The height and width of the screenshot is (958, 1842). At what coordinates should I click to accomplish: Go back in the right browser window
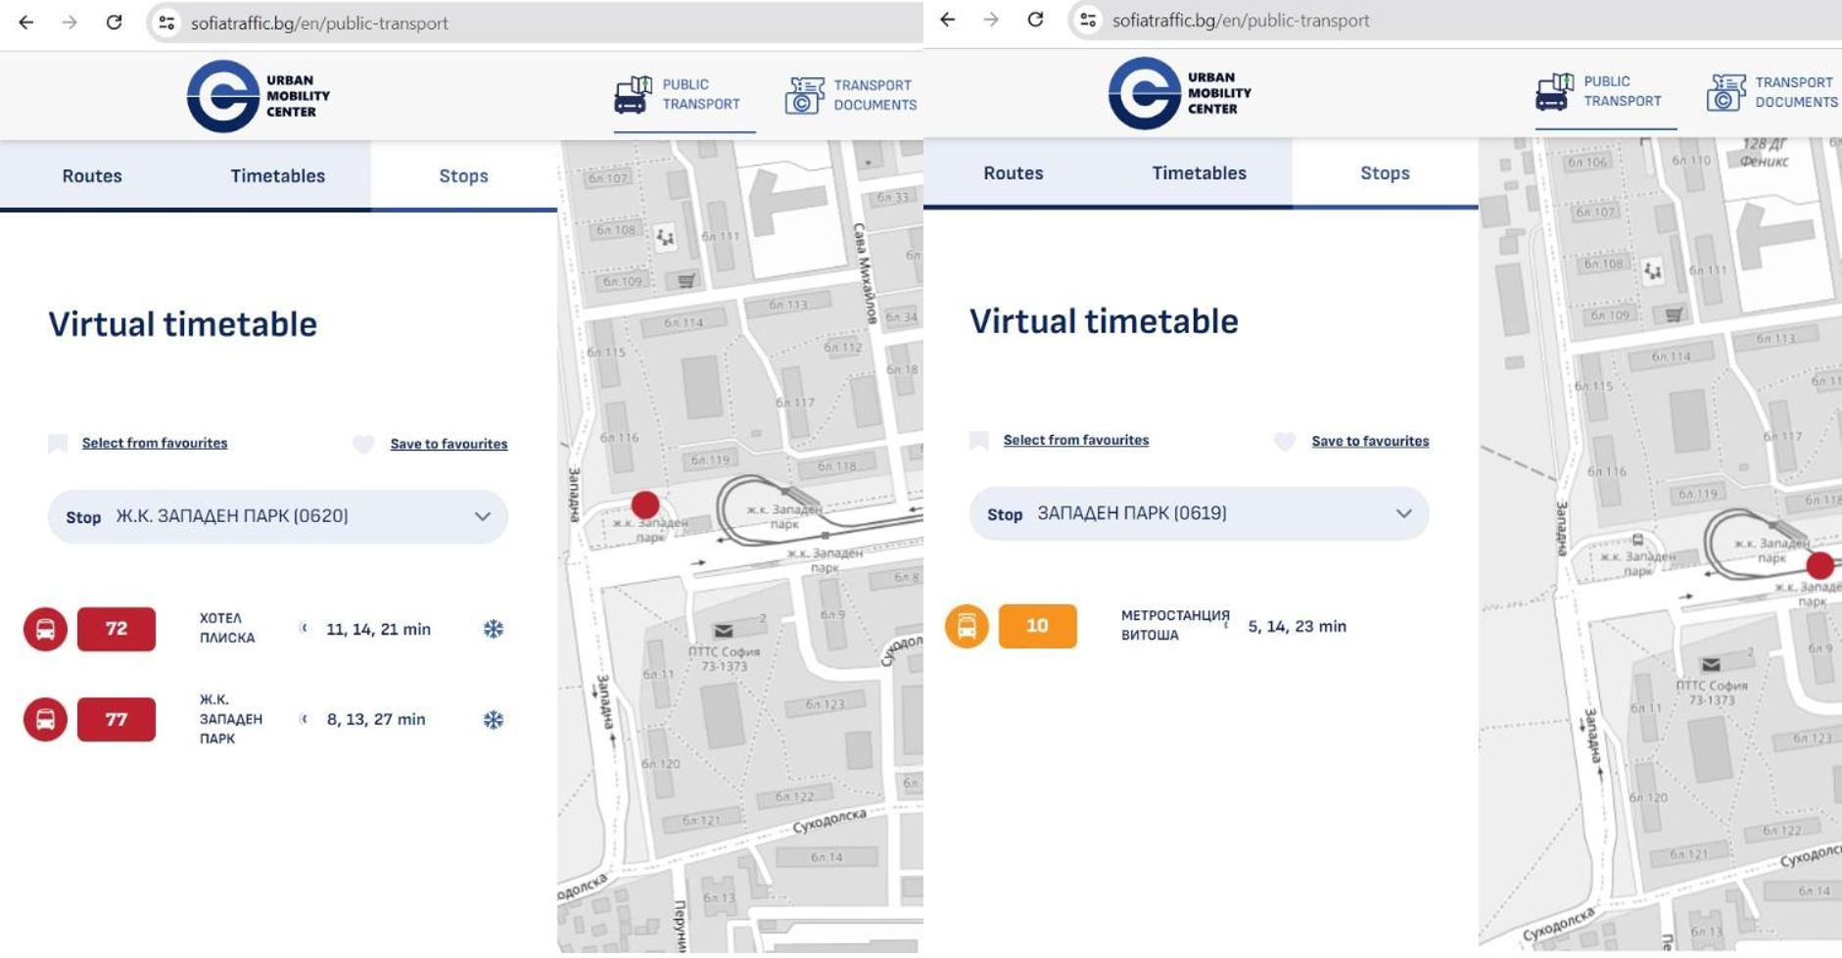pos(947,20)
